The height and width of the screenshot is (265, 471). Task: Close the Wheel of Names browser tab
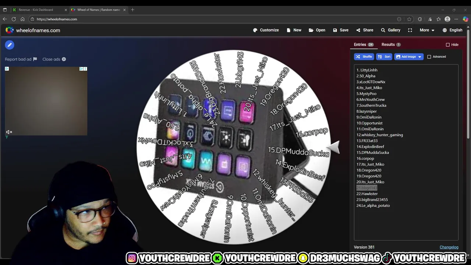[124, 10]
